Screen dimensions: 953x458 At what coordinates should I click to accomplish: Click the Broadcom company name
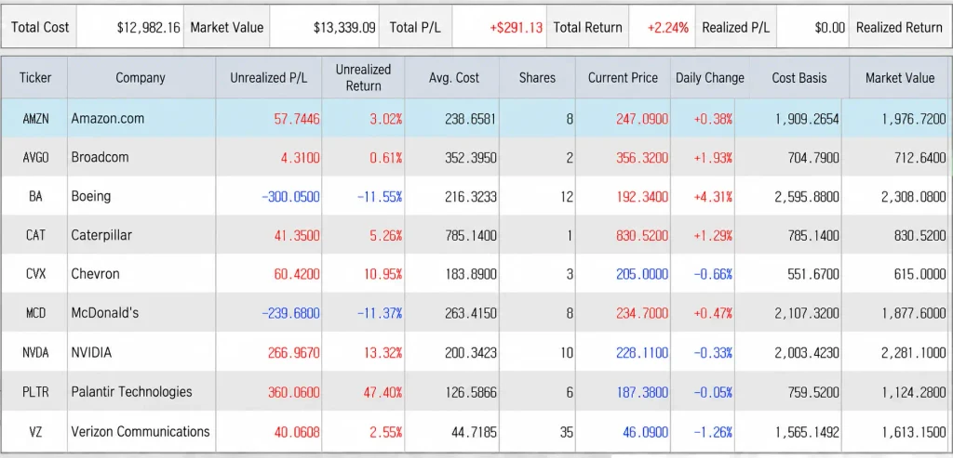pyautogui.click(x=100, y=157)
